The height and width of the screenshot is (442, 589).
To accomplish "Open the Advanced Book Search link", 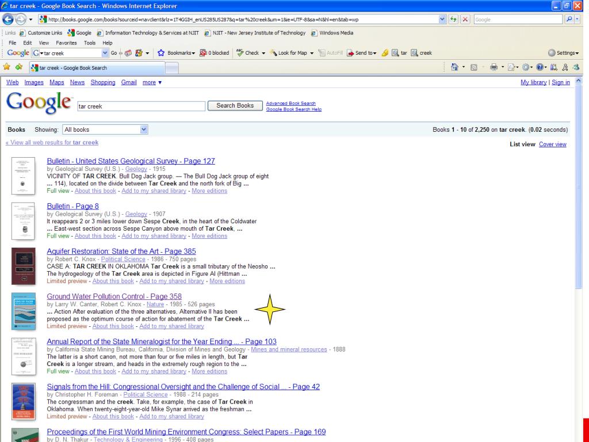I will (290, 104).
